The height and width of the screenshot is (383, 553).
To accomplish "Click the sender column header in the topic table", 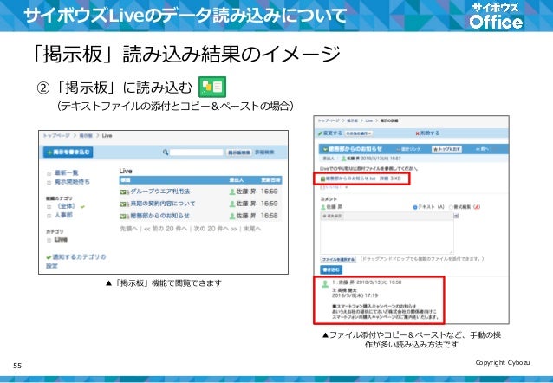I will [237, 180].
